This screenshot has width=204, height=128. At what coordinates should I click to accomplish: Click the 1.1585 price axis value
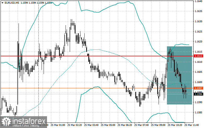(199, 112)
